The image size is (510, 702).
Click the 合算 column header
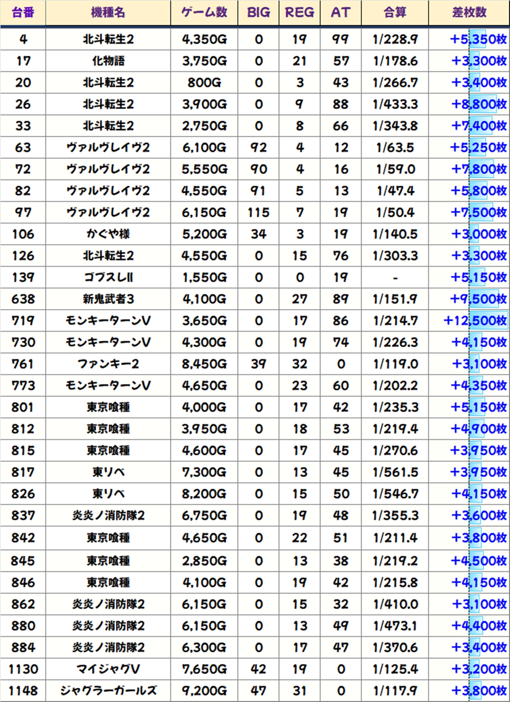click(395, 13)
